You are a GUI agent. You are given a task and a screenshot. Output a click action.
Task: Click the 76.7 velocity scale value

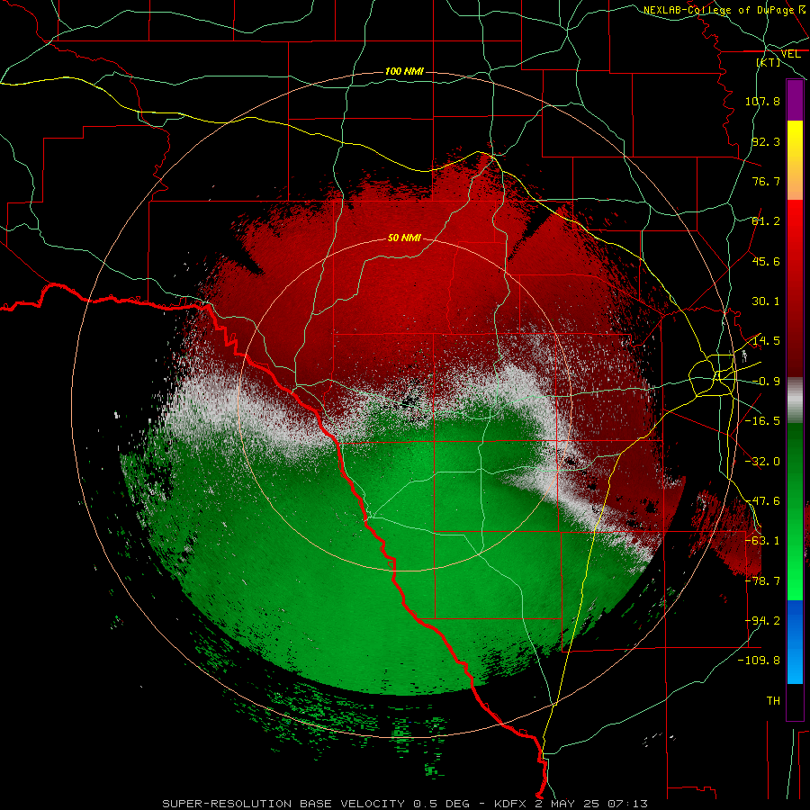click(x=766, y=181)
